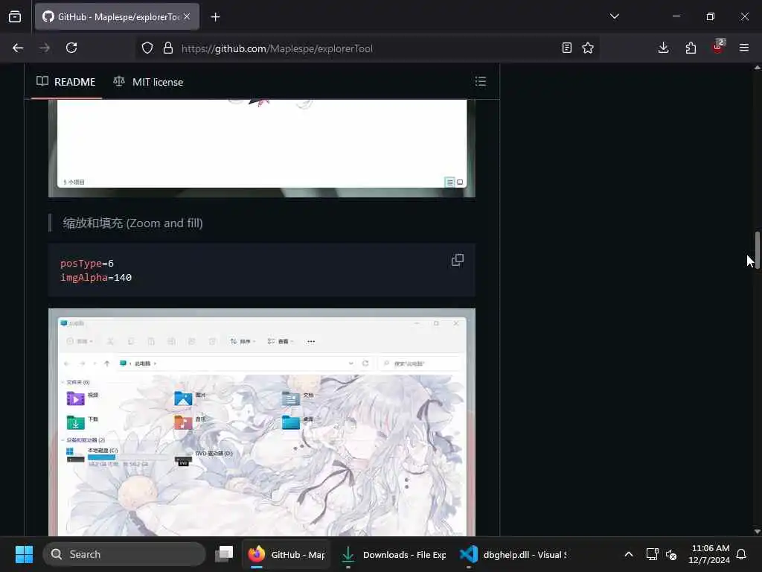The height and width of the screenshot is (572, 762).
Task: Open network status tray icon
Action: pyautogui.click(x=652, y=554)
